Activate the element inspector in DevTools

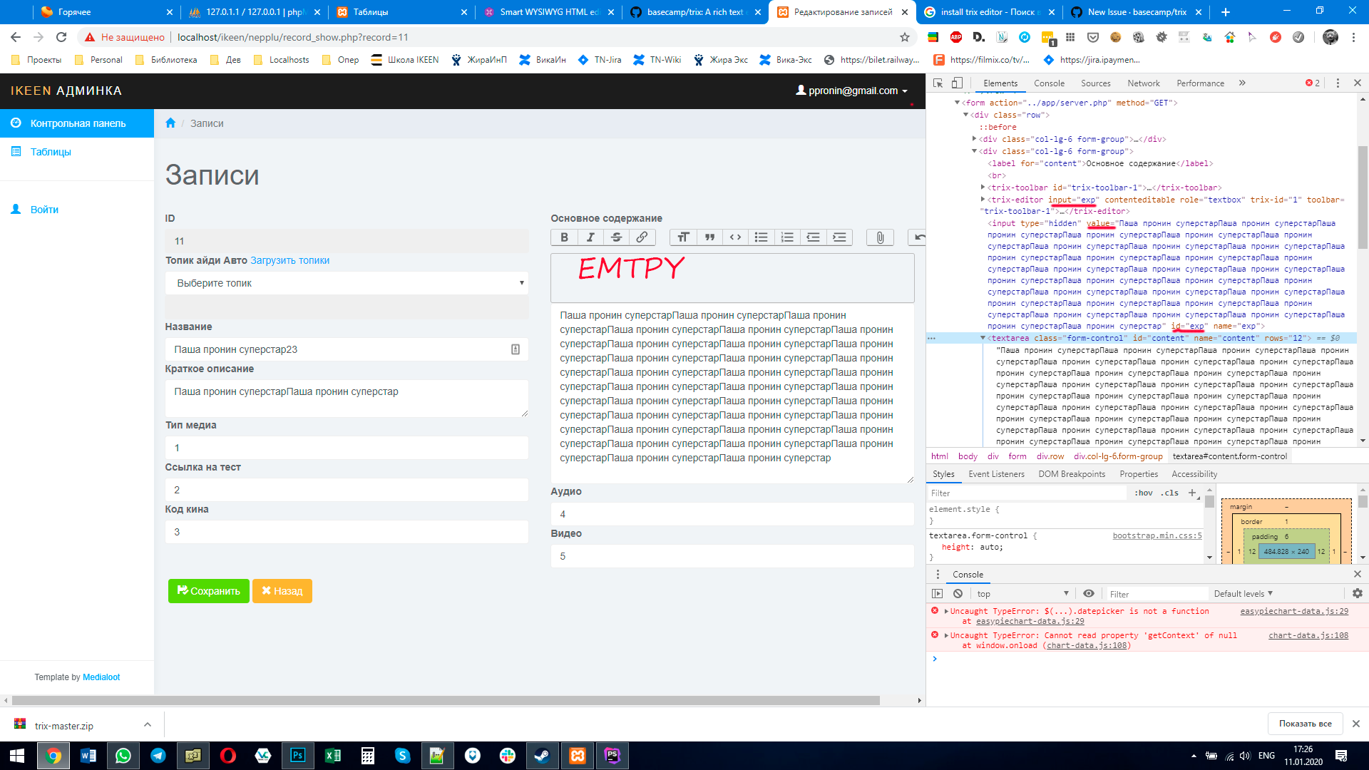937,83
